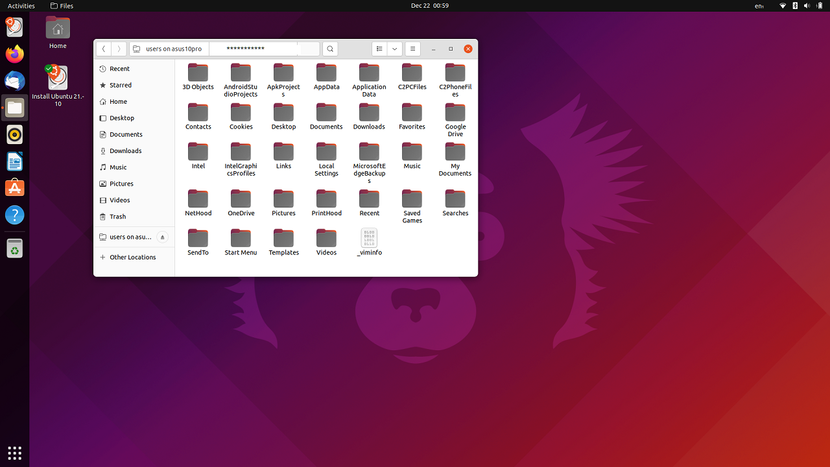Show Applications grid in the dock
830x467 pixels.
tap(14, 453)
